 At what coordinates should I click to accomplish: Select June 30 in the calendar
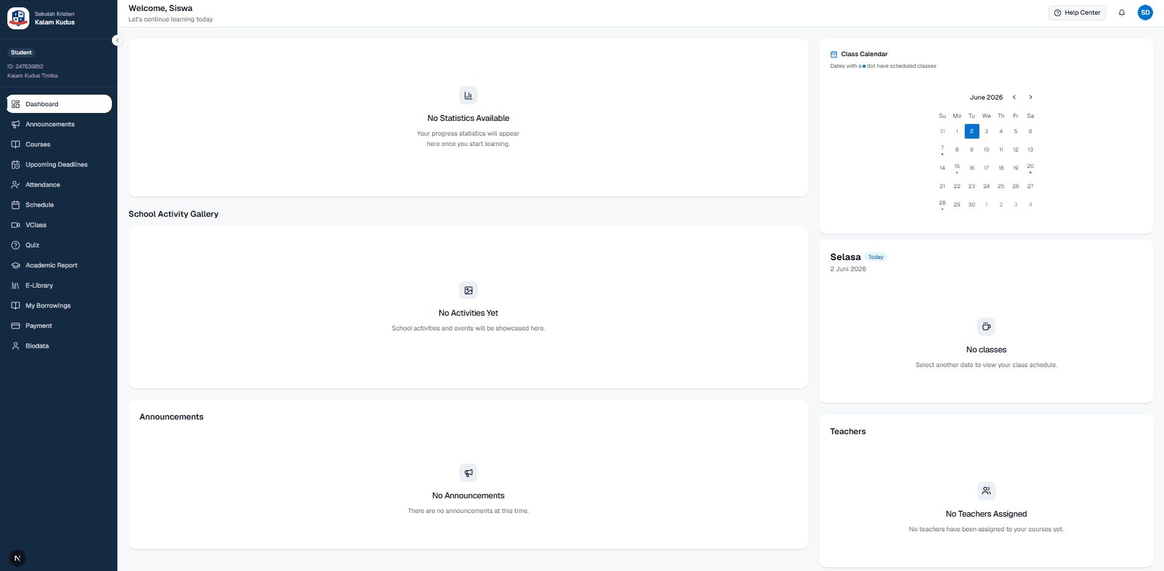click(x=972, y=205)
